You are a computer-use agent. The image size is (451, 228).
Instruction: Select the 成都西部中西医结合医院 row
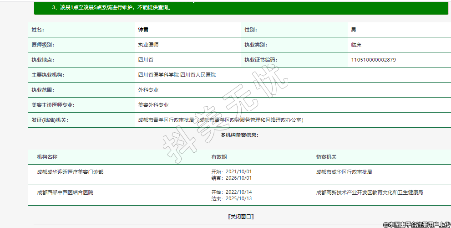pos(65,192)
